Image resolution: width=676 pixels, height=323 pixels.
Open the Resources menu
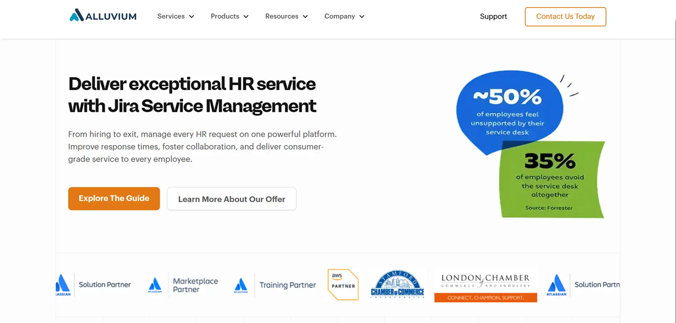(287, 16)
